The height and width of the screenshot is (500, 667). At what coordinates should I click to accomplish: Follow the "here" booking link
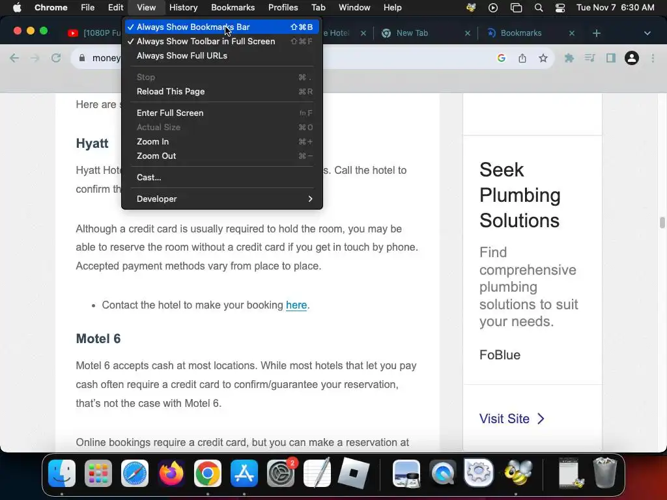point(296,305)
